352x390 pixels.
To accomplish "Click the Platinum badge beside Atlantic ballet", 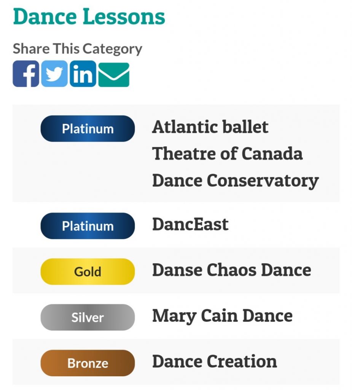I will click(88, 129).
